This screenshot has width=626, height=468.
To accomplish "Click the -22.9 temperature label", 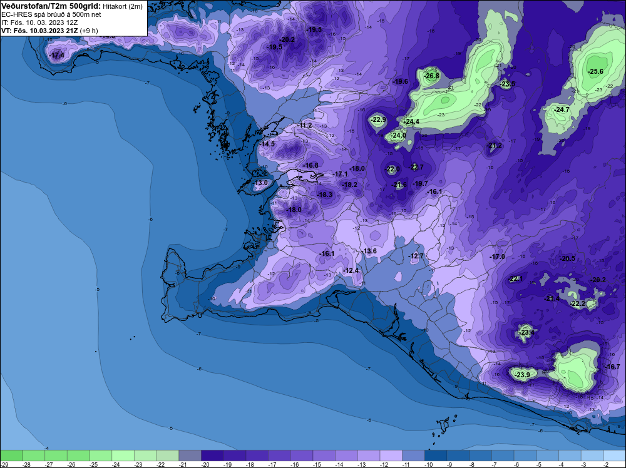I will pyautogui.click(x=378, y=120).
